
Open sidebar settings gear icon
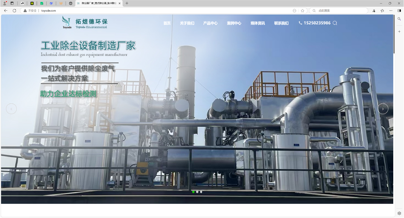[399, 213]
